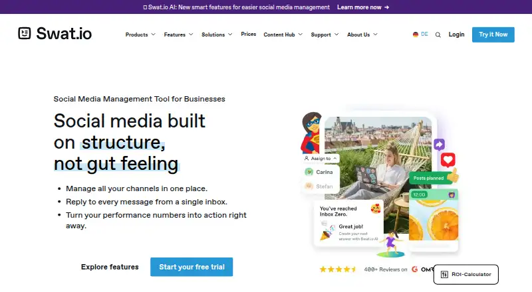Expand the Products dropdown menu
Image resolution: width=532 pixels, height=292 pixels.
click(140, 35)
